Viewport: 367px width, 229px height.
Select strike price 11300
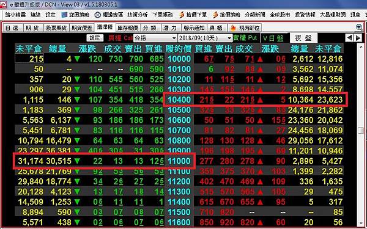[x=179, y=192]
